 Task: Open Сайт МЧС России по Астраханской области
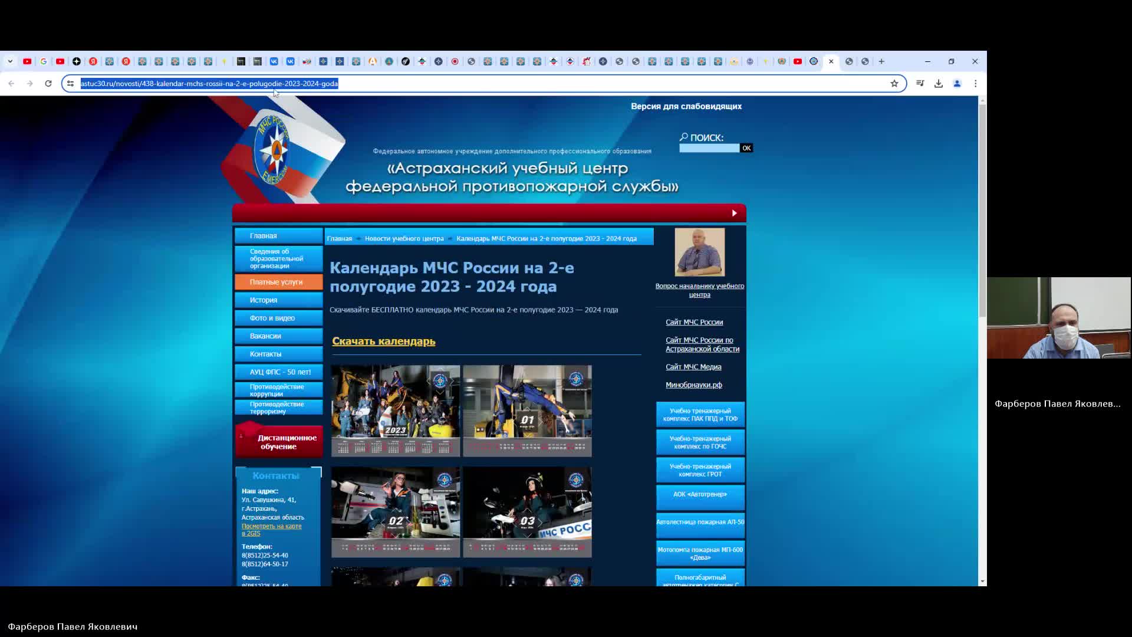point(702,344)
